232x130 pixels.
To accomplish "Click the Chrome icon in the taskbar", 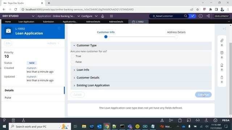I will (107, 126).
